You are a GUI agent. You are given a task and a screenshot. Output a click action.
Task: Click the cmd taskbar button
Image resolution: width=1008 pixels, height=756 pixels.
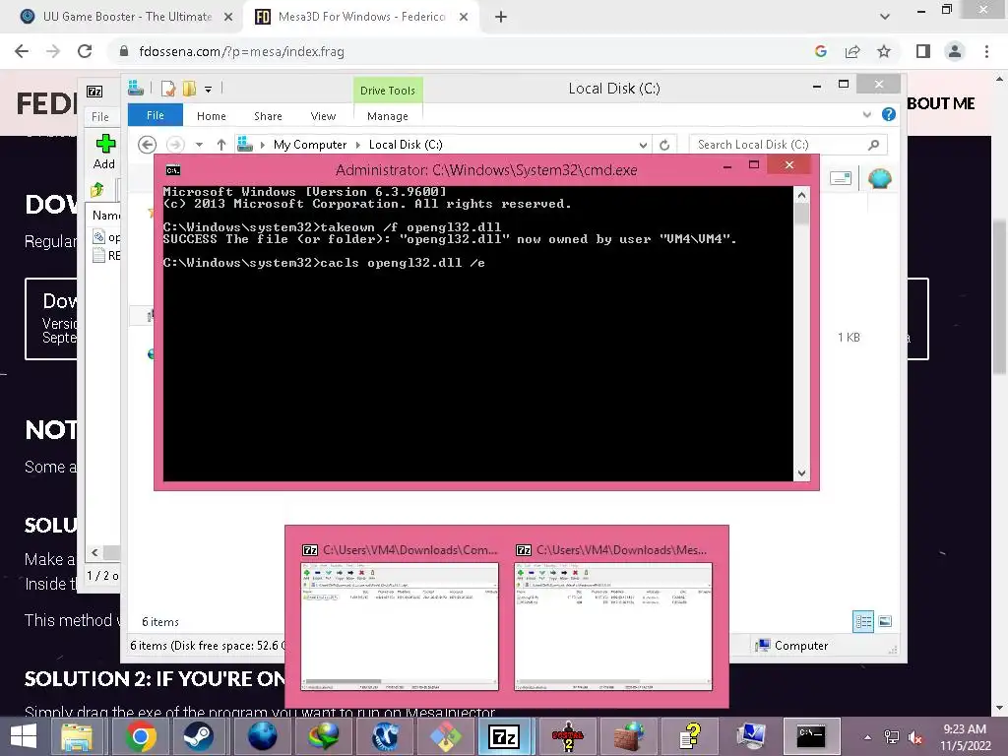click(811, 736)
